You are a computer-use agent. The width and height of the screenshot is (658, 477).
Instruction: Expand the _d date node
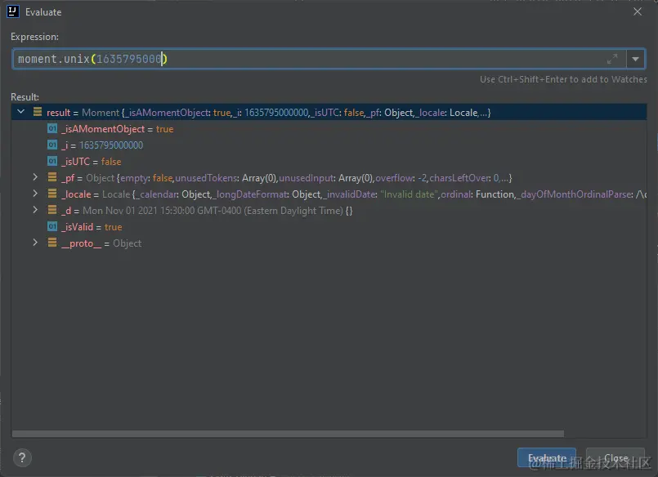point(35,210)
